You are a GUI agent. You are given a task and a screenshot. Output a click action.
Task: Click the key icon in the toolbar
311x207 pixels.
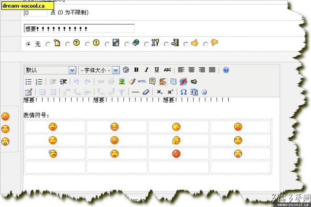point(193,82)
